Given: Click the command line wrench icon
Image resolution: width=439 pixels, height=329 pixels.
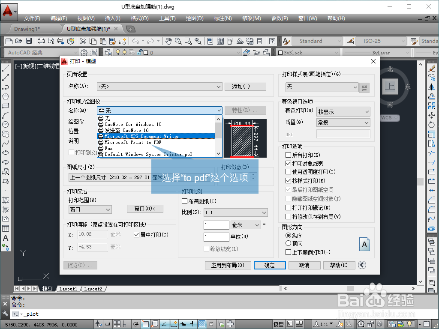Looking at the screenshot, I should [x=5, y=314].
